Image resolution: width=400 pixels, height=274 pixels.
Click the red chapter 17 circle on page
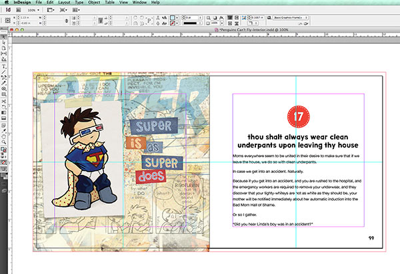(298, 116)
